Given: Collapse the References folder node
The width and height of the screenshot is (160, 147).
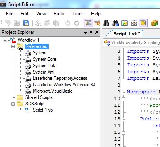Looking at the screenshot, I should point(13,46).
